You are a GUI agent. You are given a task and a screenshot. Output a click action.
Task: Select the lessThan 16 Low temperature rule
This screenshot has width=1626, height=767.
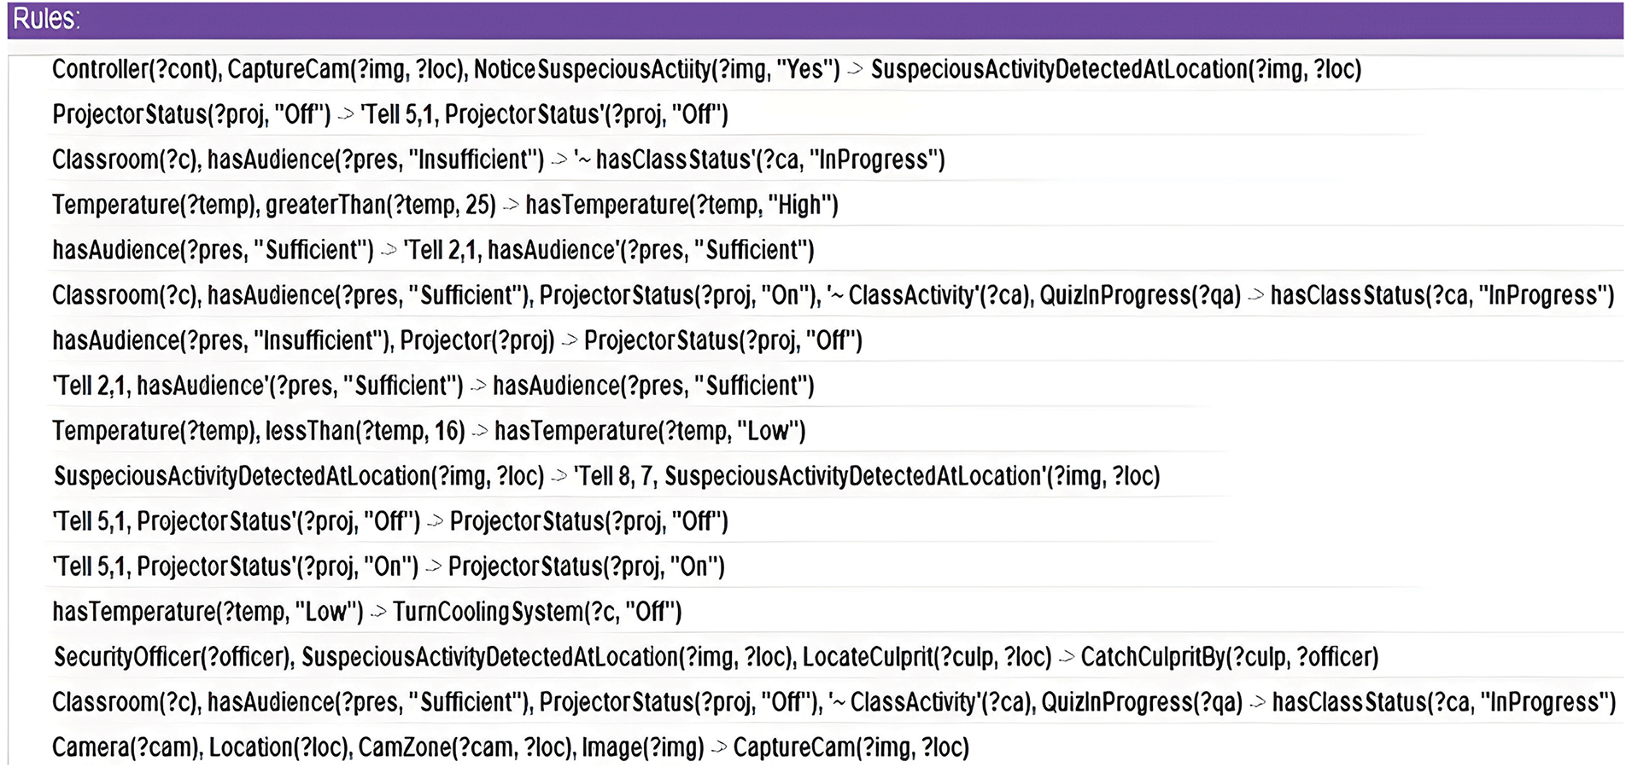[x=428, y=431]
